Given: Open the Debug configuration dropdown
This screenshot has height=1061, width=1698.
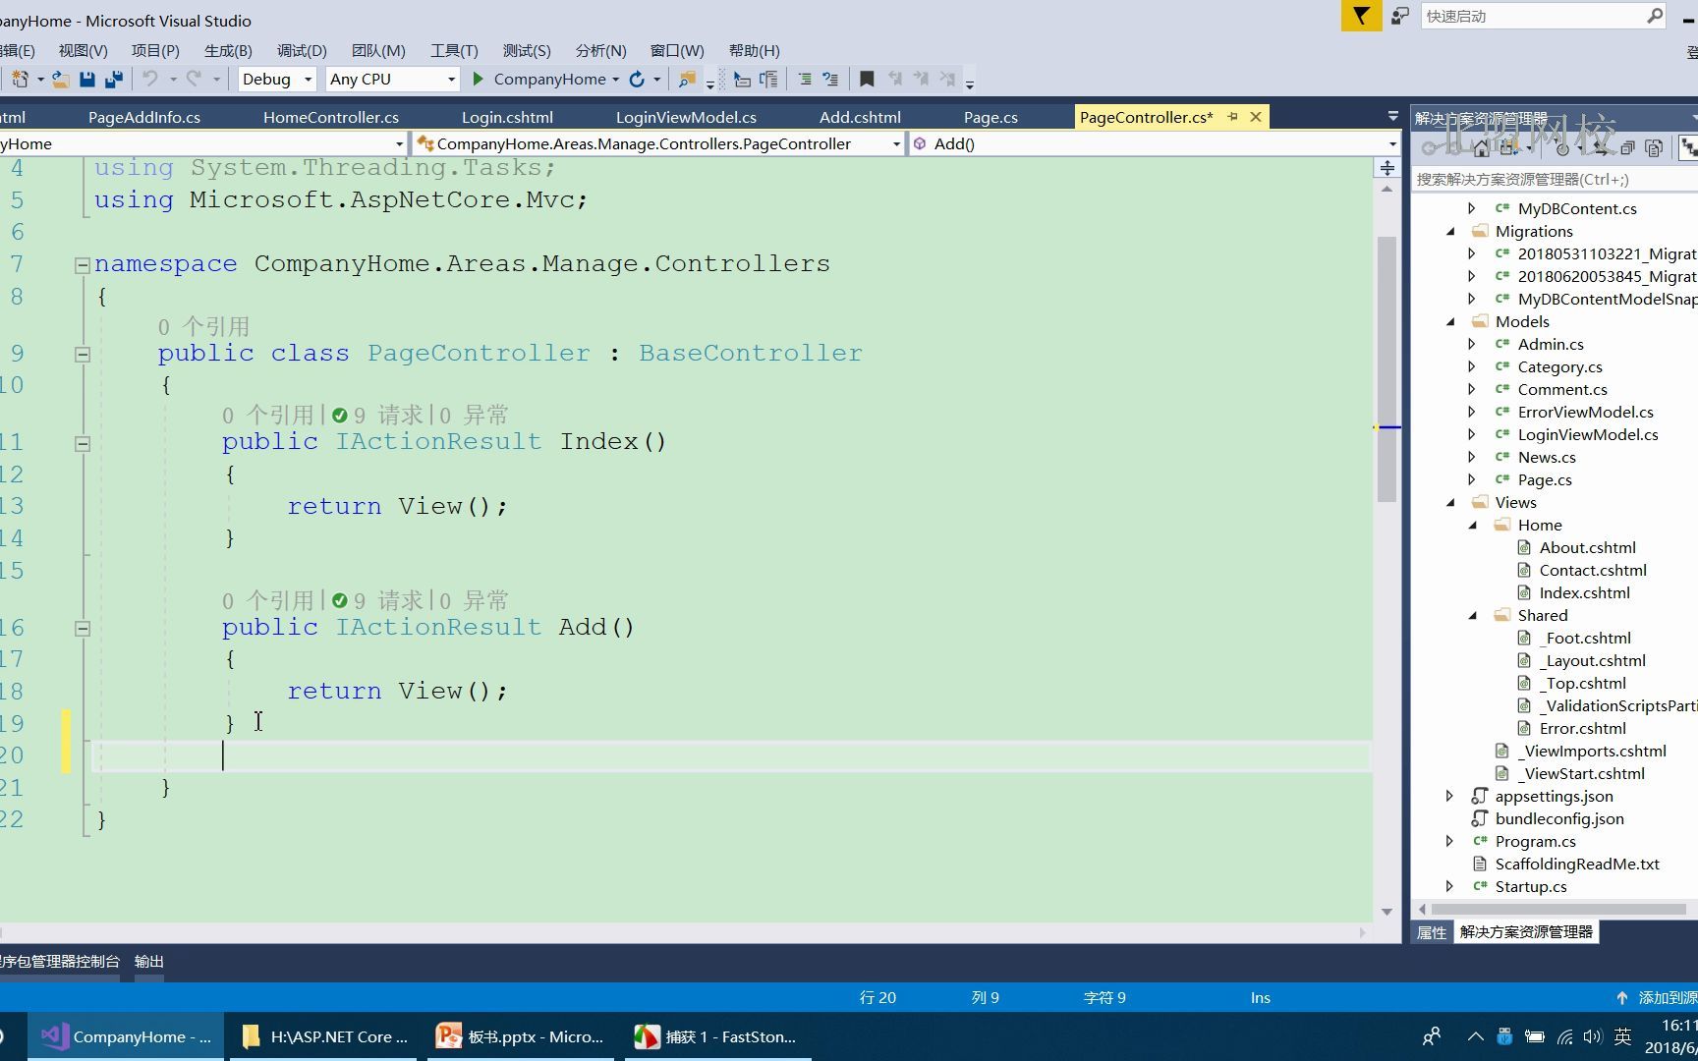Looking at the screenshot, I should click(309, 79).
